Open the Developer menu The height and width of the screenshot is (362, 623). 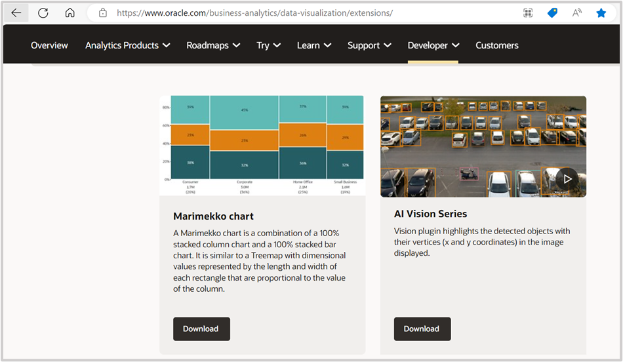433,45
